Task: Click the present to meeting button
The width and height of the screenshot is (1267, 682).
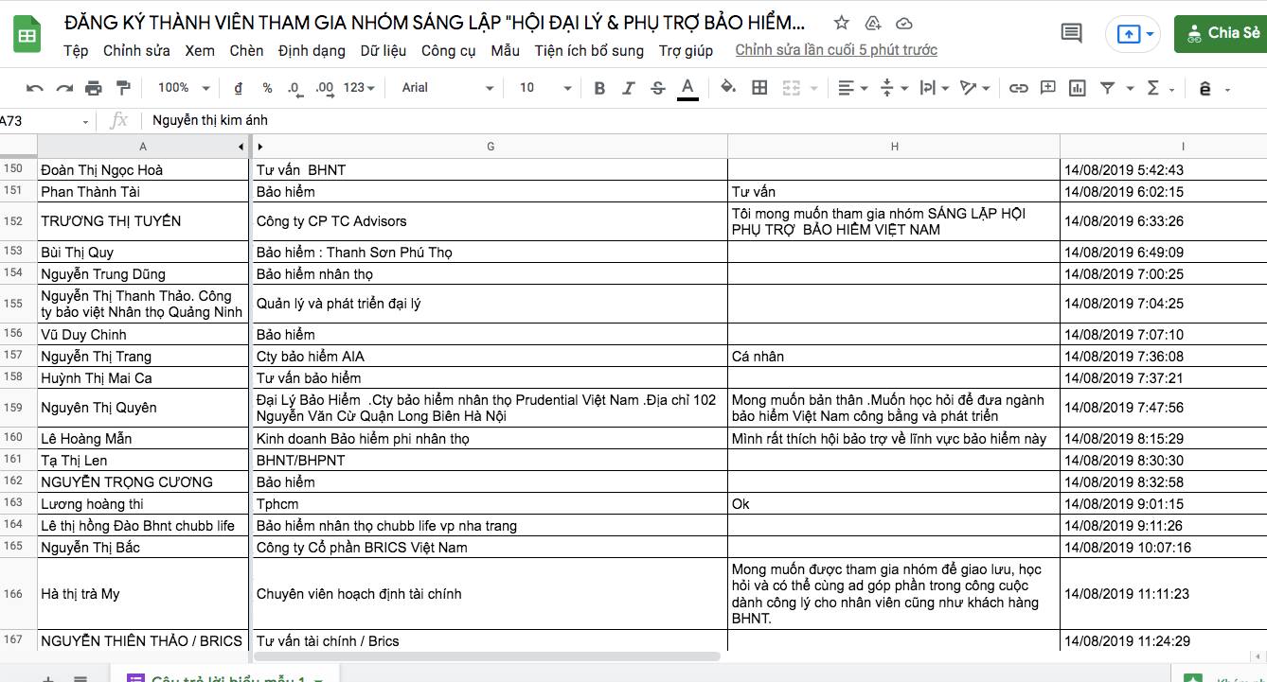Action: (x=1134, y=33)
